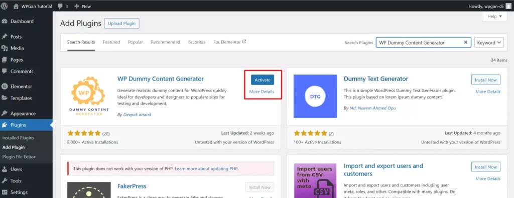The image size is (514, 198).
Task: Click the Pages icon in sidebar
Action: click(5, 60)
